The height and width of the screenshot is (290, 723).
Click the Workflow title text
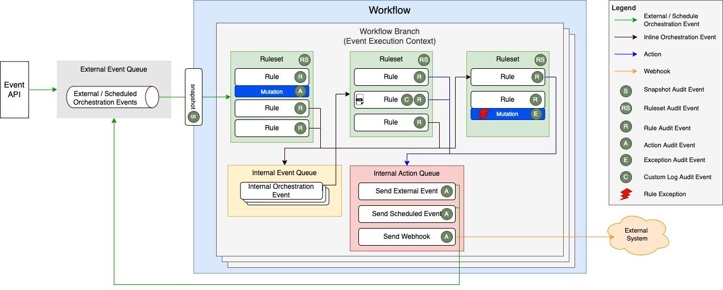(389, 10)
